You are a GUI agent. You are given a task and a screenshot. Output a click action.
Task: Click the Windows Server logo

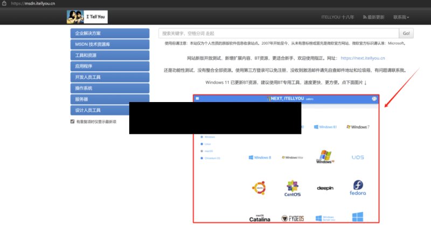tap(325, 219)
